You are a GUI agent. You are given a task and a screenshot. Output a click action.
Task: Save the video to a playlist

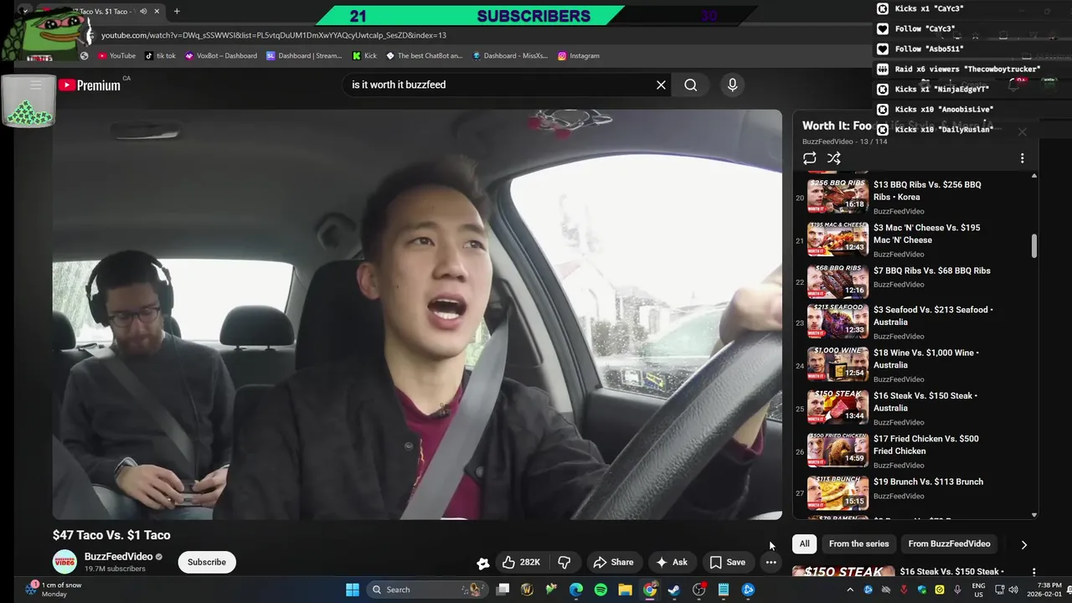point(727,562)
